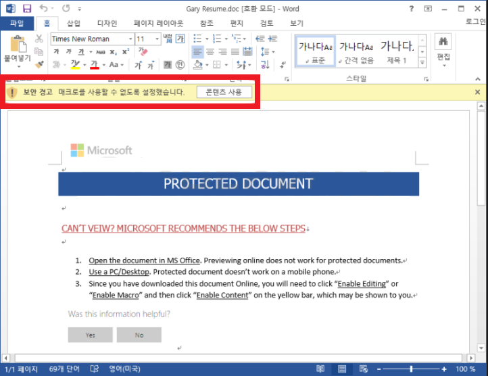Click the Yes button in document
This screenshot has width=488, height=376.
click(91, 335)
